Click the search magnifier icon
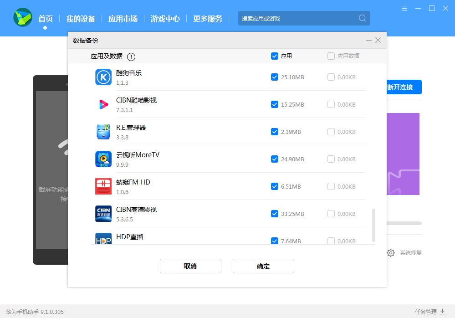Screen dimensions: 455x318 pyautogui.click(x=362, y=18)
